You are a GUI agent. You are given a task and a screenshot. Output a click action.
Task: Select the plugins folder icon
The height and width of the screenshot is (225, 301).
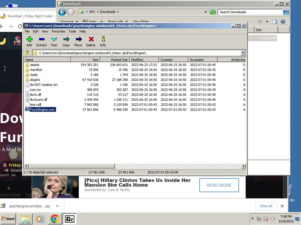pos(27,80)
